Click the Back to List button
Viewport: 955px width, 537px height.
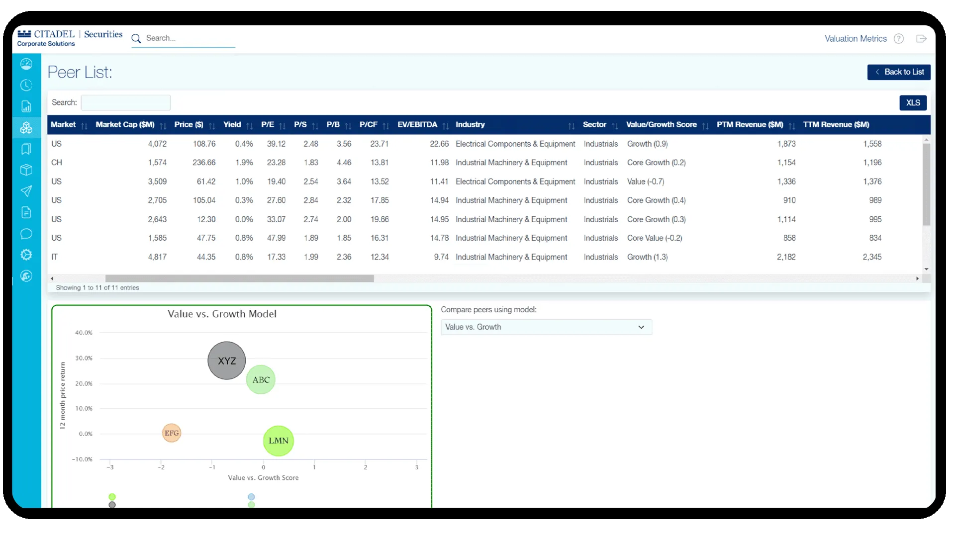click(x=898, y=72)
